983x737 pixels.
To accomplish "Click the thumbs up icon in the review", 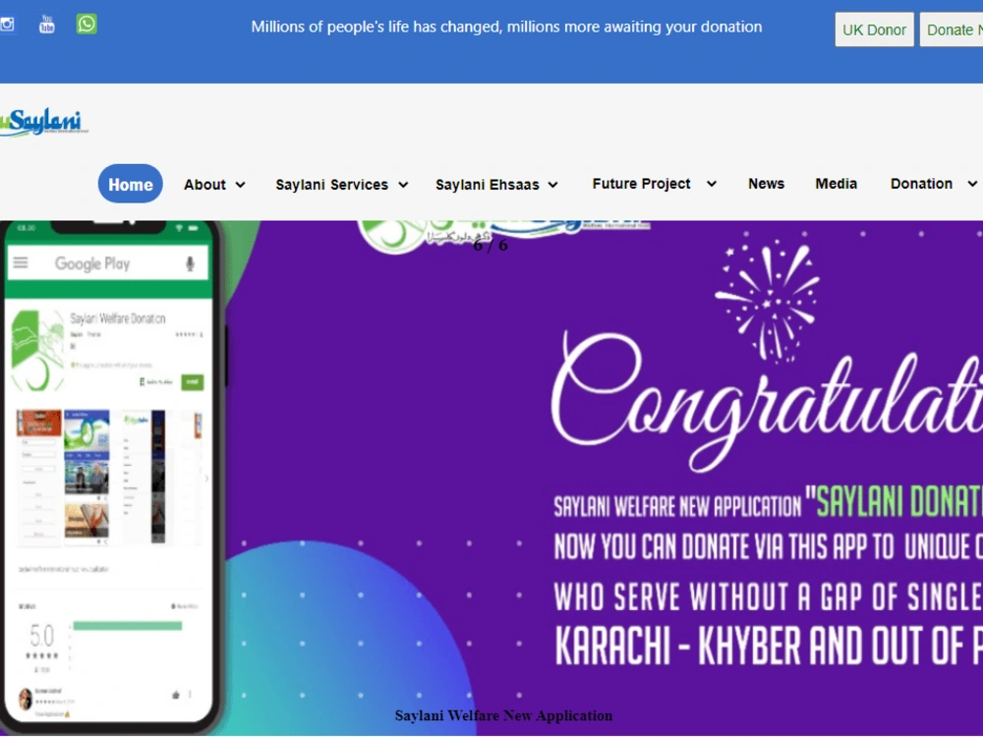I will coord(176,695).
